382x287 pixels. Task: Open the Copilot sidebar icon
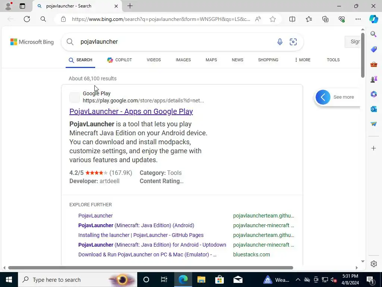(373, 19)
